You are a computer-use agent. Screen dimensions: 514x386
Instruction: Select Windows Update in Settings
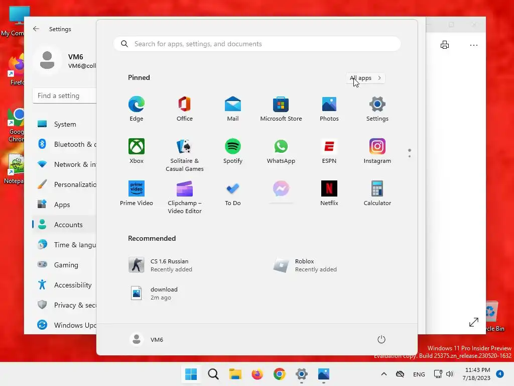[x=65, y=325]
